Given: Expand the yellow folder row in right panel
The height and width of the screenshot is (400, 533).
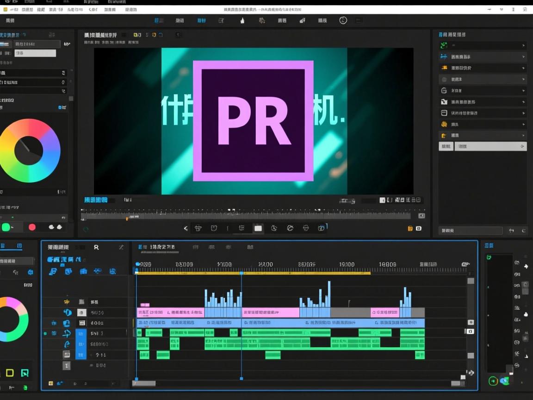Looking at the screenshot, I should 523,136.
